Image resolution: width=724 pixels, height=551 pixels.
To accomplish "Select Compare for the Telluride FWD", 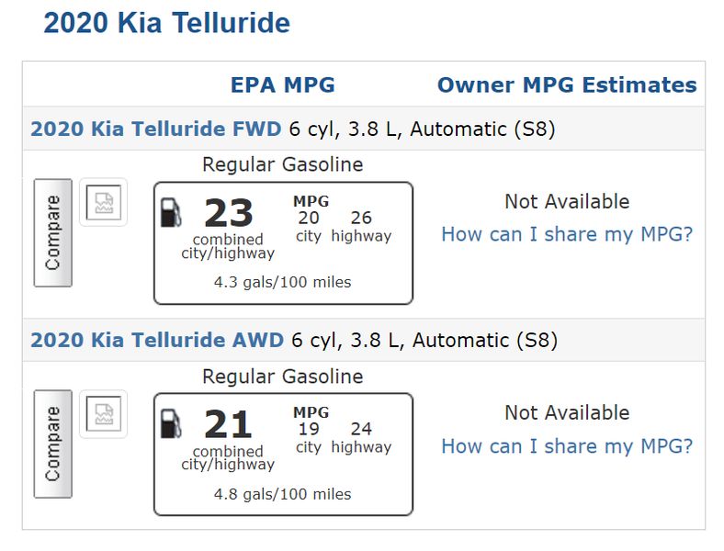I will pos(53,233).
